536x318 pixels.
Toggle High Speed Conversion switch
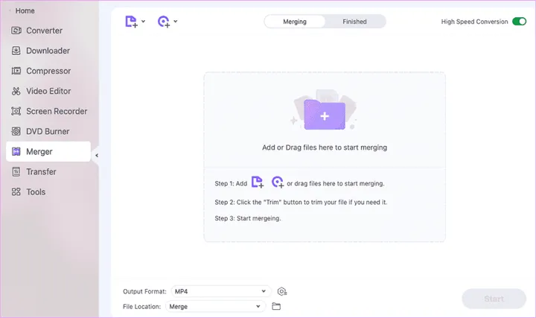point(519,22)
